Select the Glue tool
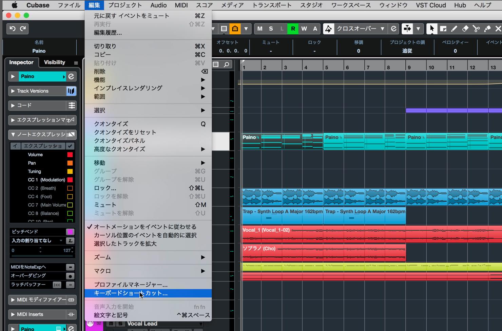 (x=487, y=29)
